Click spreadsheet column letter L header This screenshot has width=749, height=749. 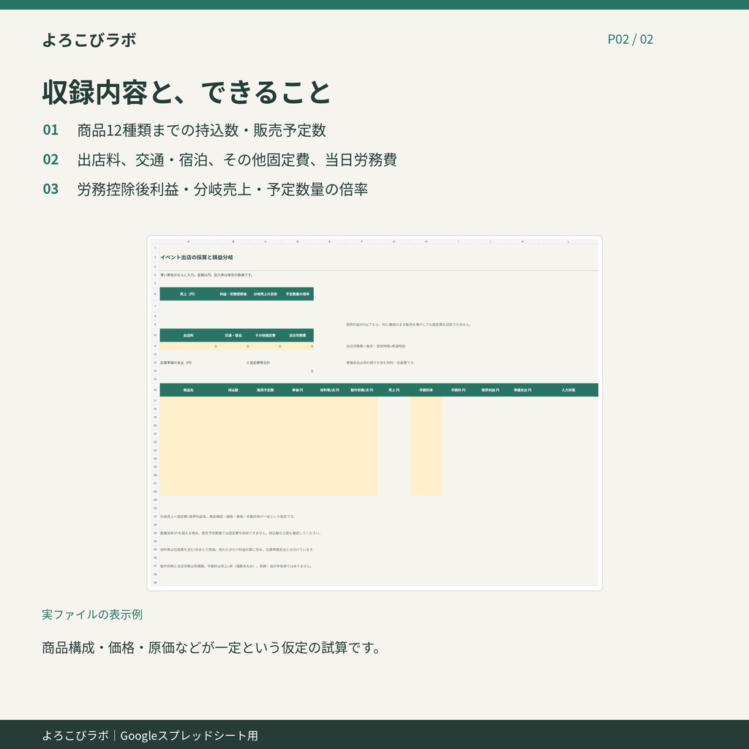click(568, 241)
